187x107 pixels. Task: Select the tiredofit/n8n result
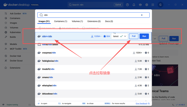[x=93, y=69]
